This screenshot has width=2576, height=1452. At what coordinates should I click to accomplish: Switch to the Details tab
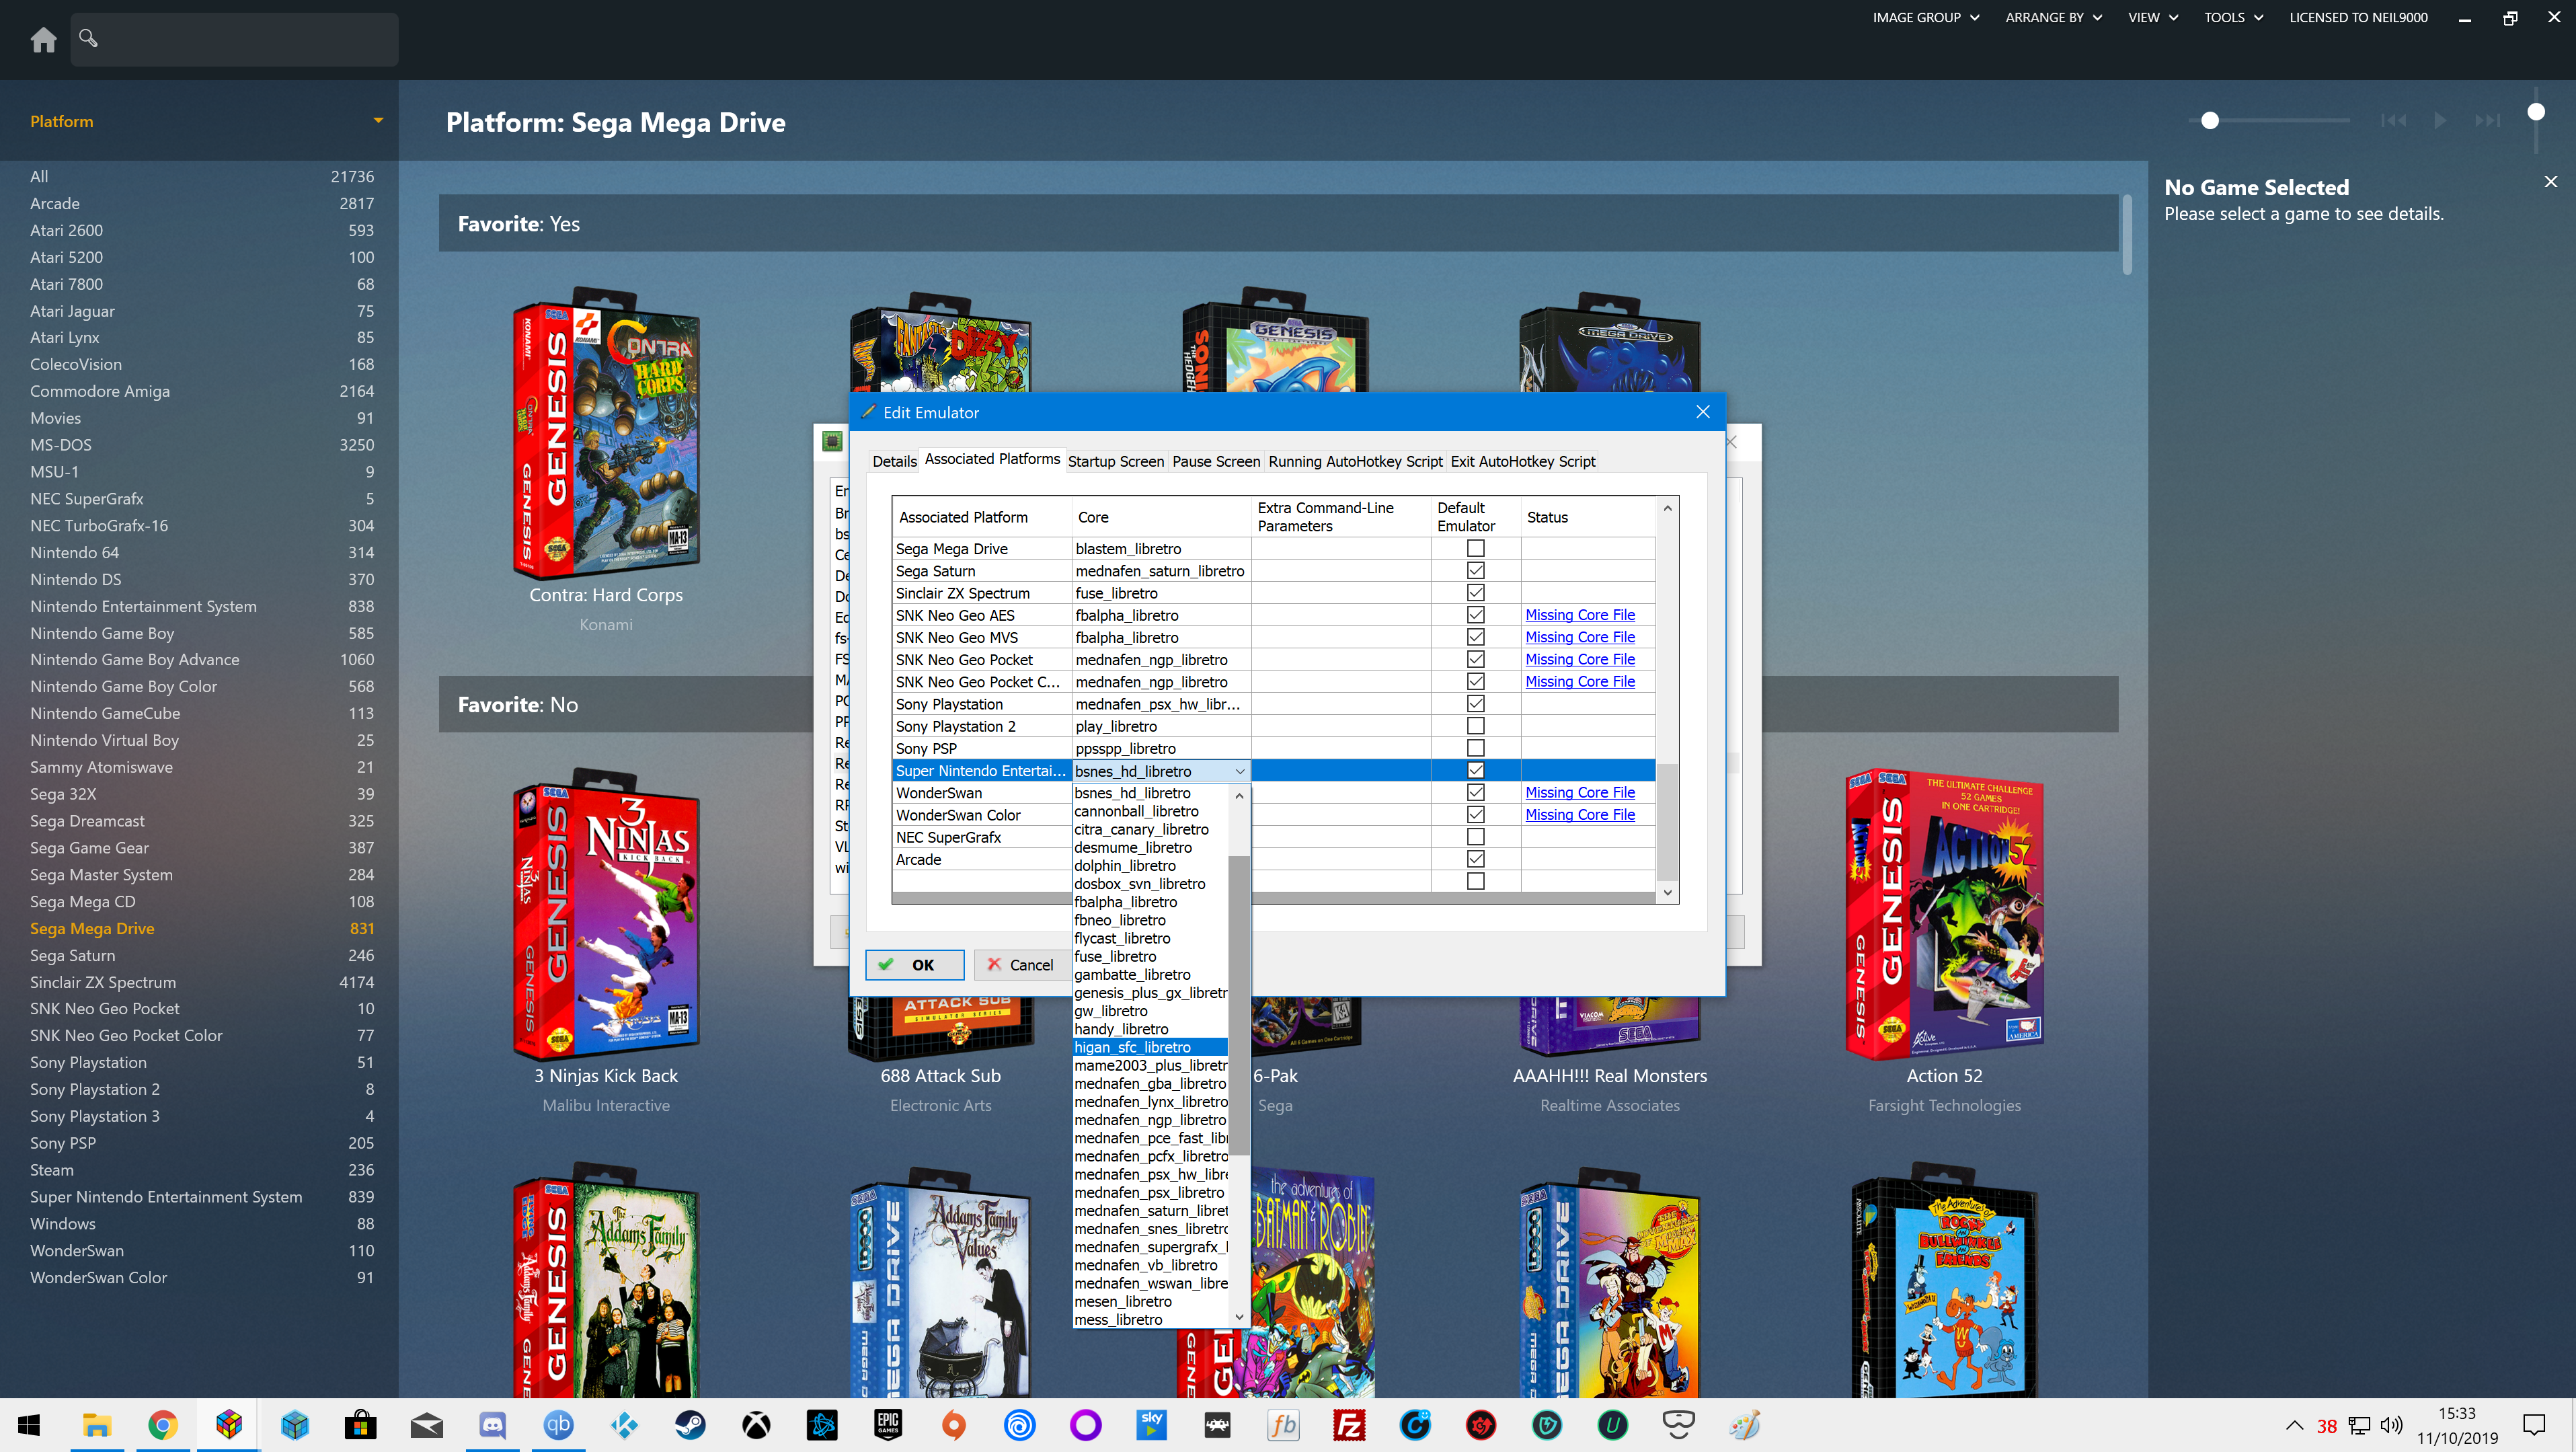tap(893, 461)
